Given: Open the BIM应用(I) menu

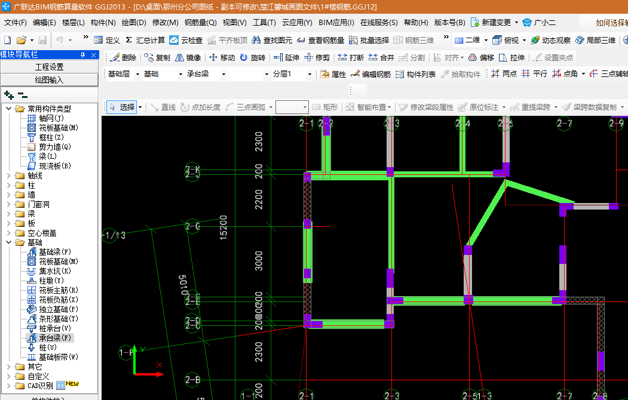Looking at the screenshot, I should [336, 23].
